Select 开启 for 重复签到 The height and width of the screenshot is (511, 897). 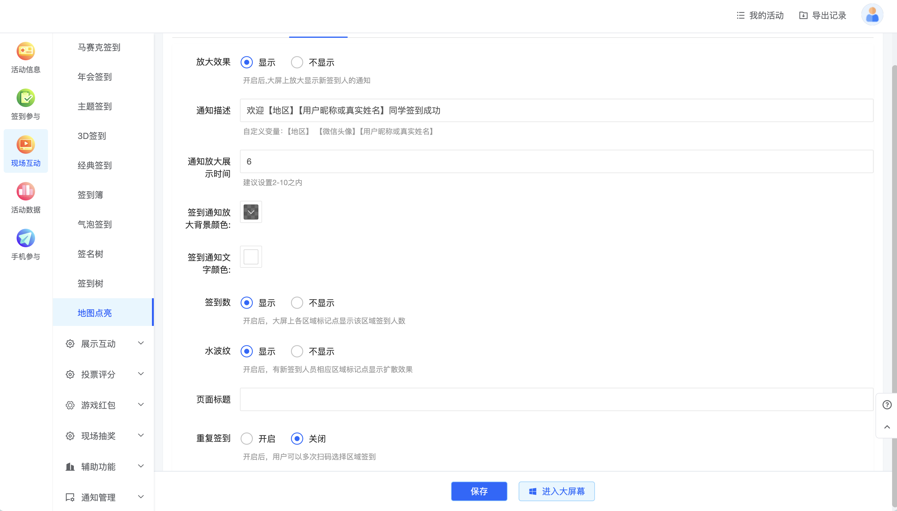point(246,439)
